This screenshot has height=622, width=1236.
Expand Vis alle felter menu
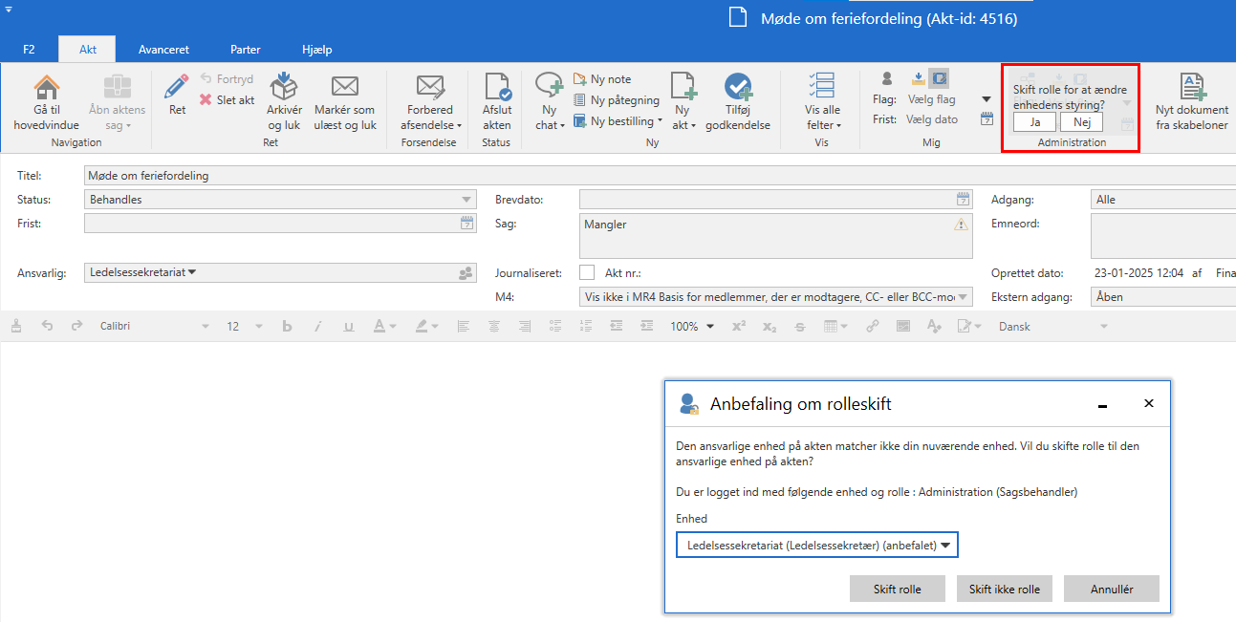point(823,102)
